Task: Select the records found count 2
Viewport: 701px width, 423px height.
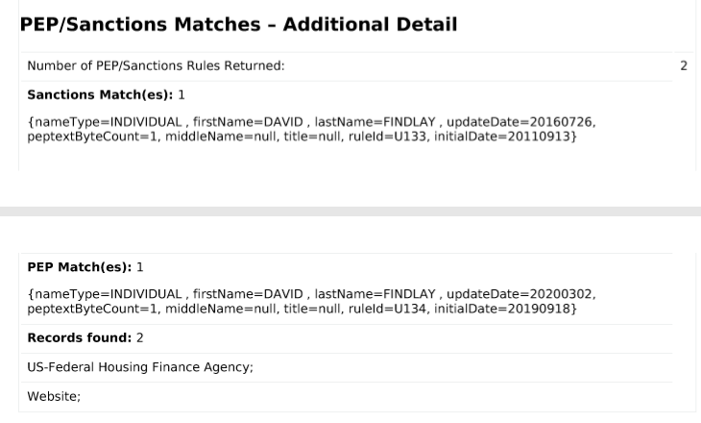Action: click(x=140, y=337)
